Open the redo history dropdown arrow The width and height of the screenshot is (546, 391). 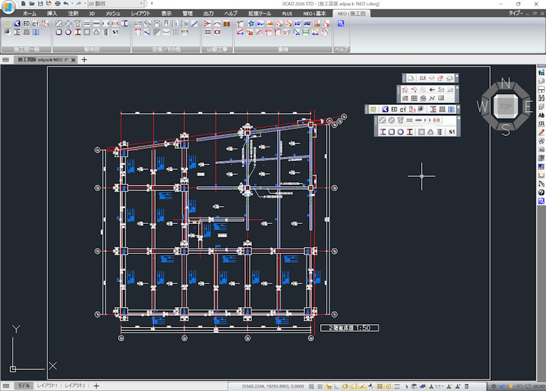click(85, 3)
